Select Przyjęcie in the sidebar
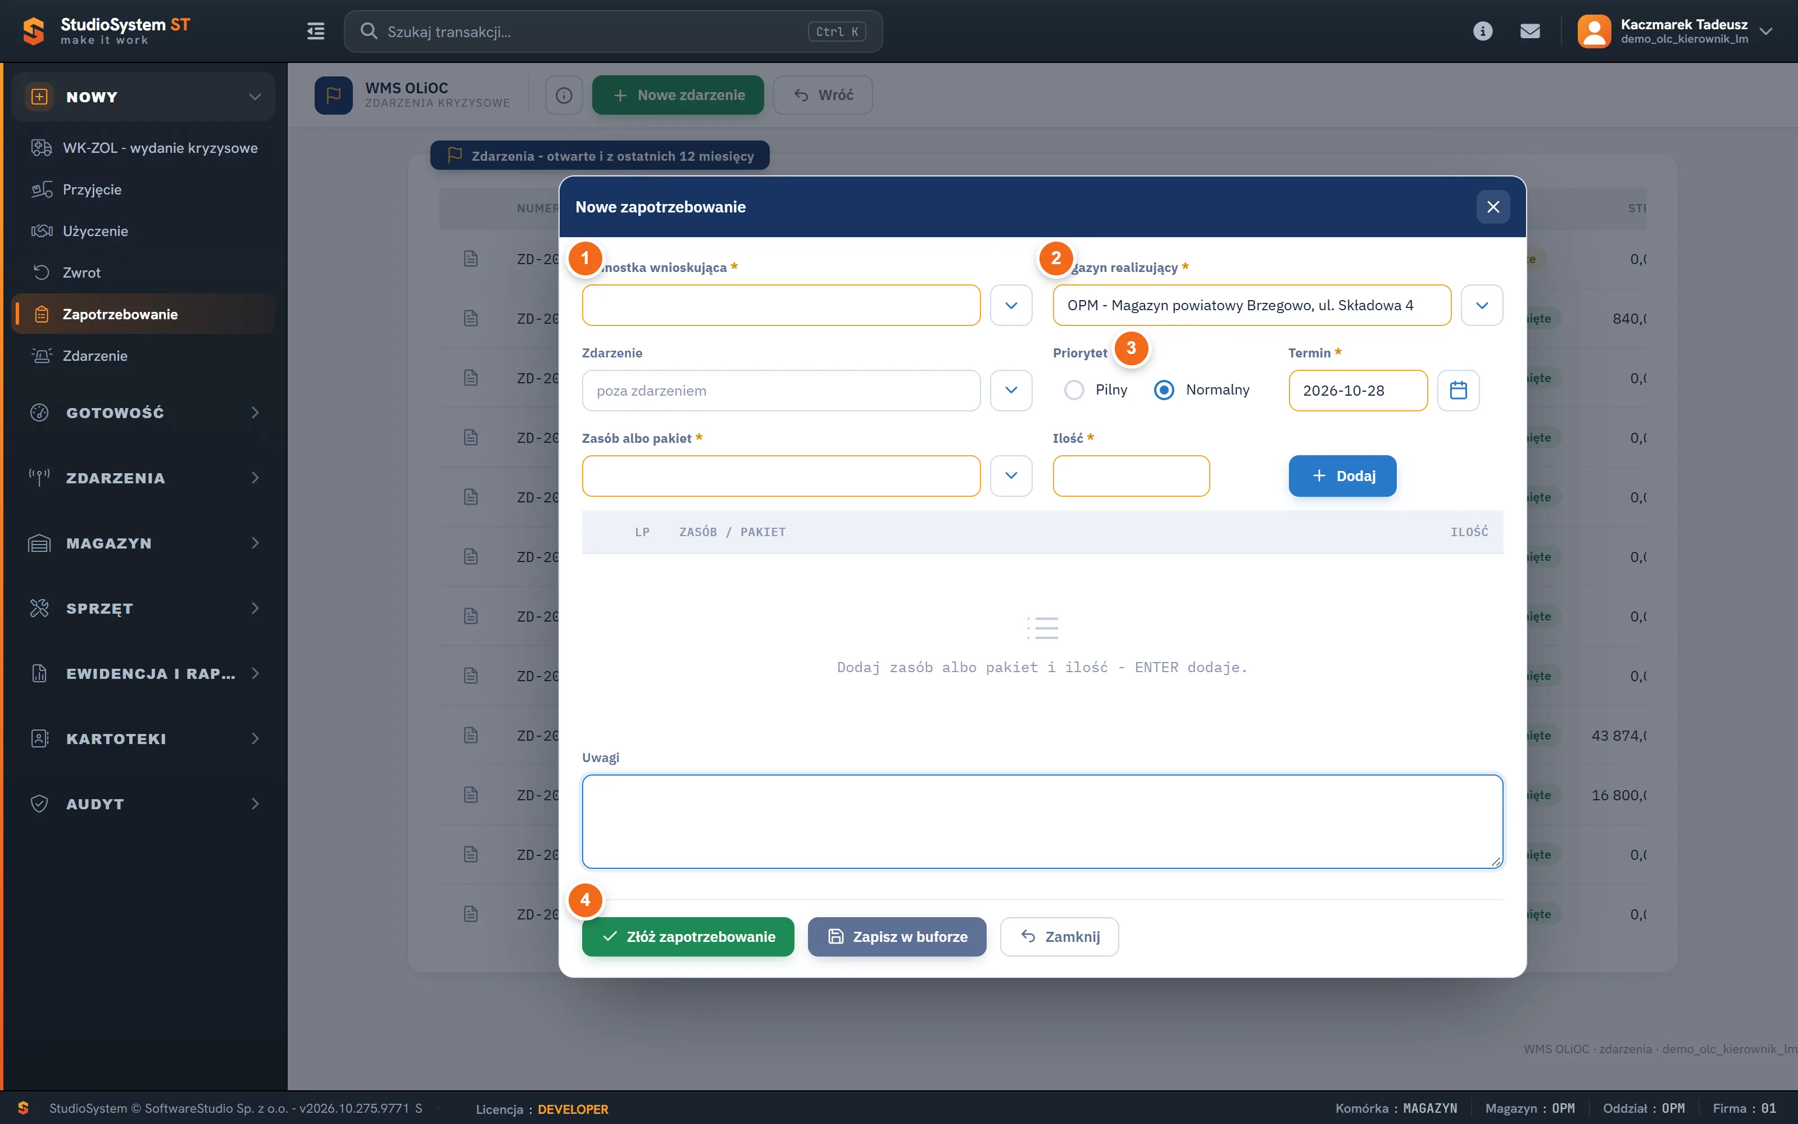 point(143,189)
